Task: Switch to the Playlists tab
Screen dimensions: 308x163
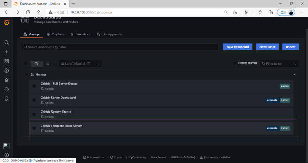Action: click(55, 34)
